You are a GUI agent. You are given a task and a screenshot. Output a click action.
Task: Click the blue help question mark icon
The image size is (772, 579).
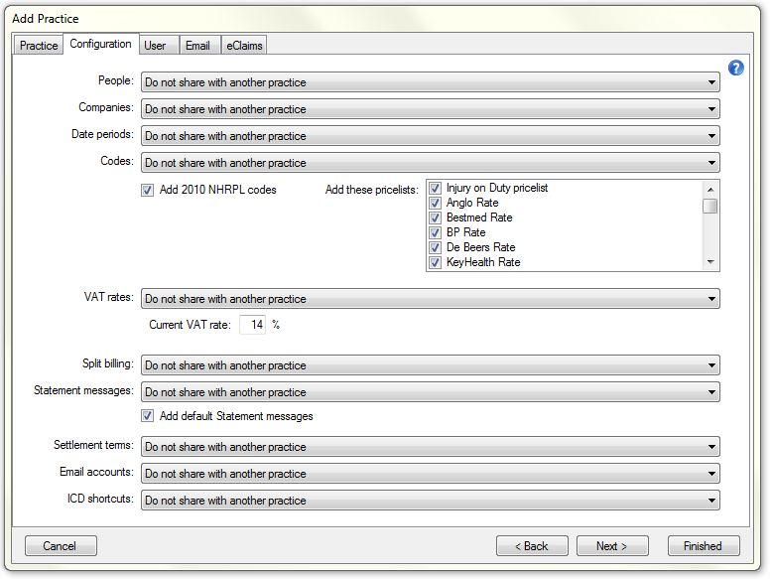click(x=735, y=68)
